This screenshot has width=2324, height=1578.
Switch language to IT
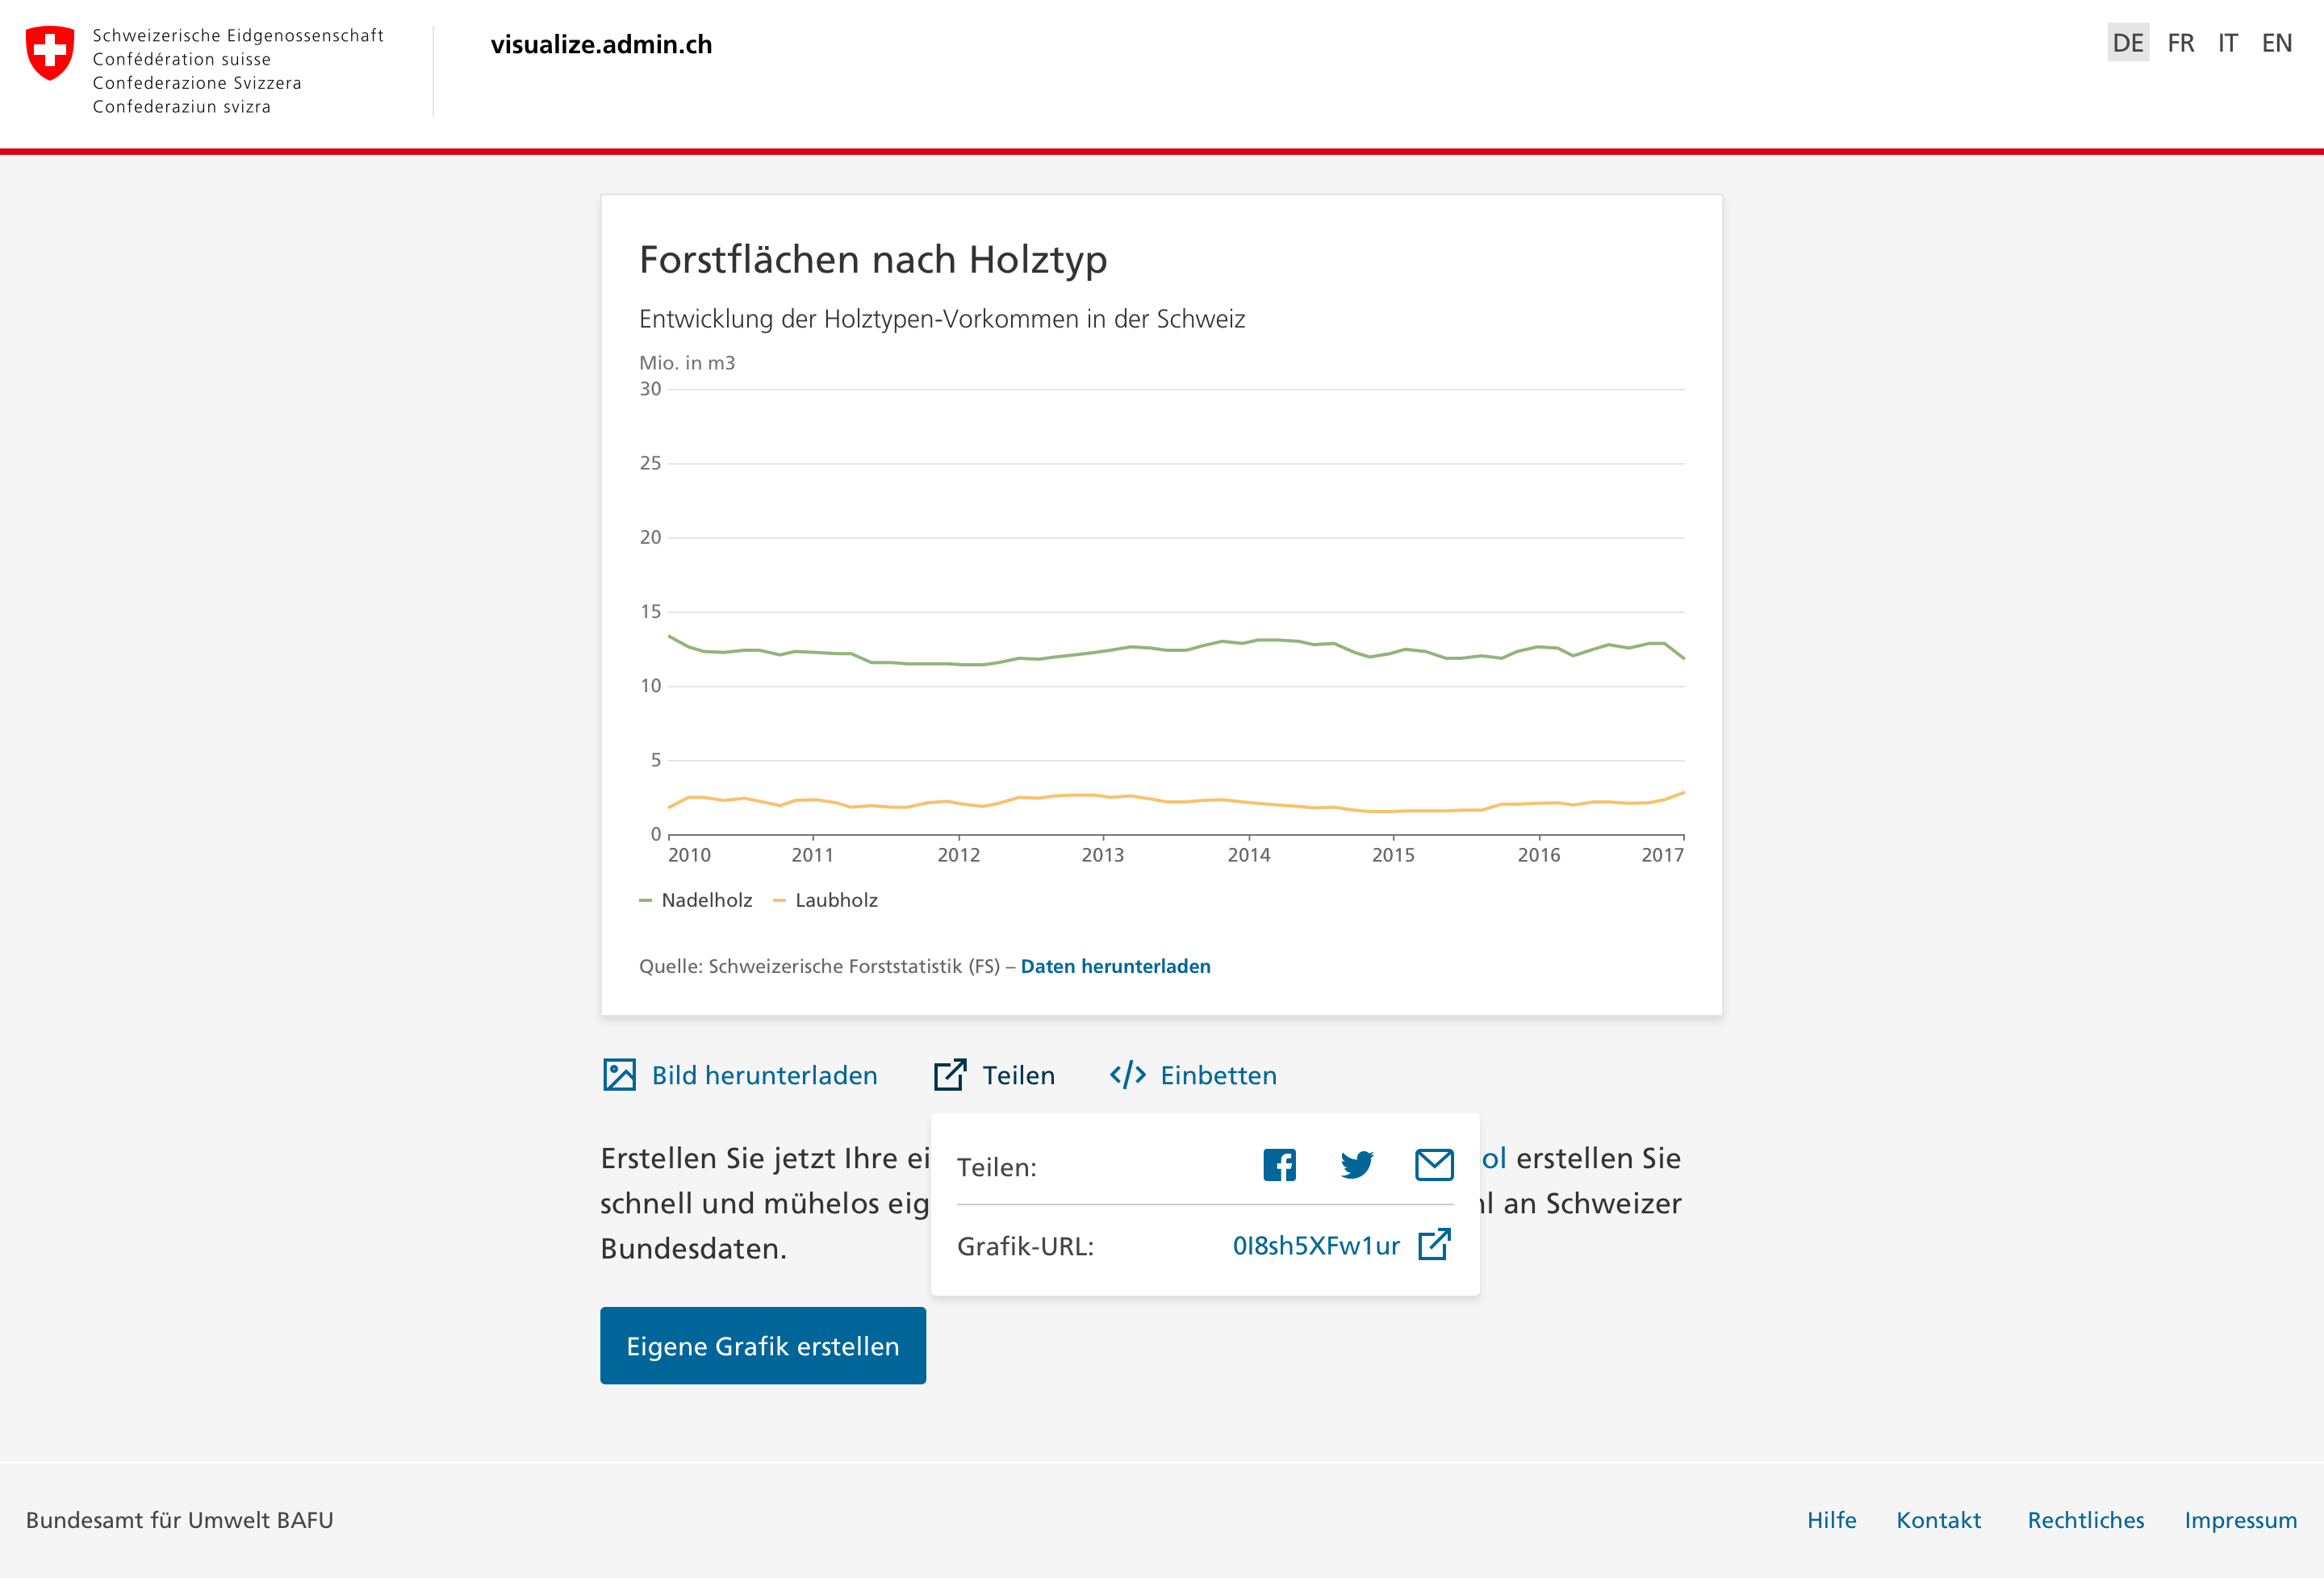click(2227, 43)
